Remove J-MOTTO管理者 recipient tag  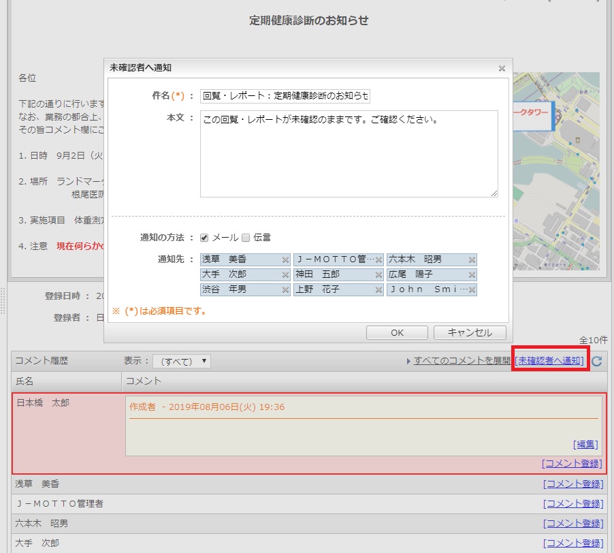(378, 259)
